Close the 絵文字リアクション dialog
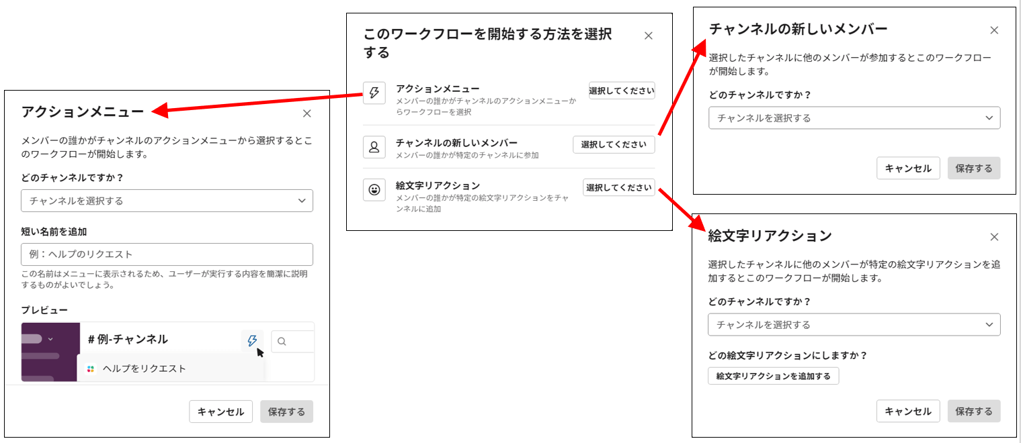This screenshot has width=1021, height=443. (995, 237)
